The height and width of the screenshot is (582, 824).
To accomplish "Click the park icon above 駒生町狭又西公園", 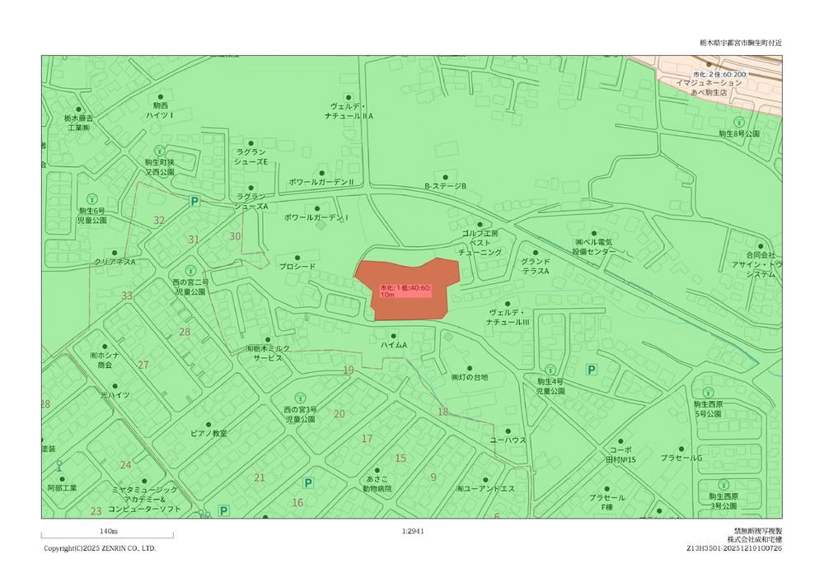I will coord(160,150).
